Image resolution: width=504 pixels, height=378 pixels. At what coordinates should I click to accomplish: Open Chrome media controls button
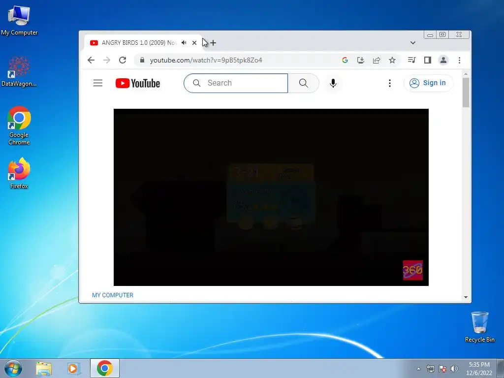click(412, 60)
